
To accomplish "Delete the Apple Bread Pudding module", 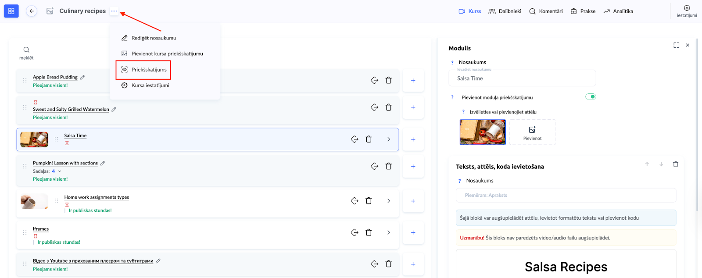I will coord(388,80).
